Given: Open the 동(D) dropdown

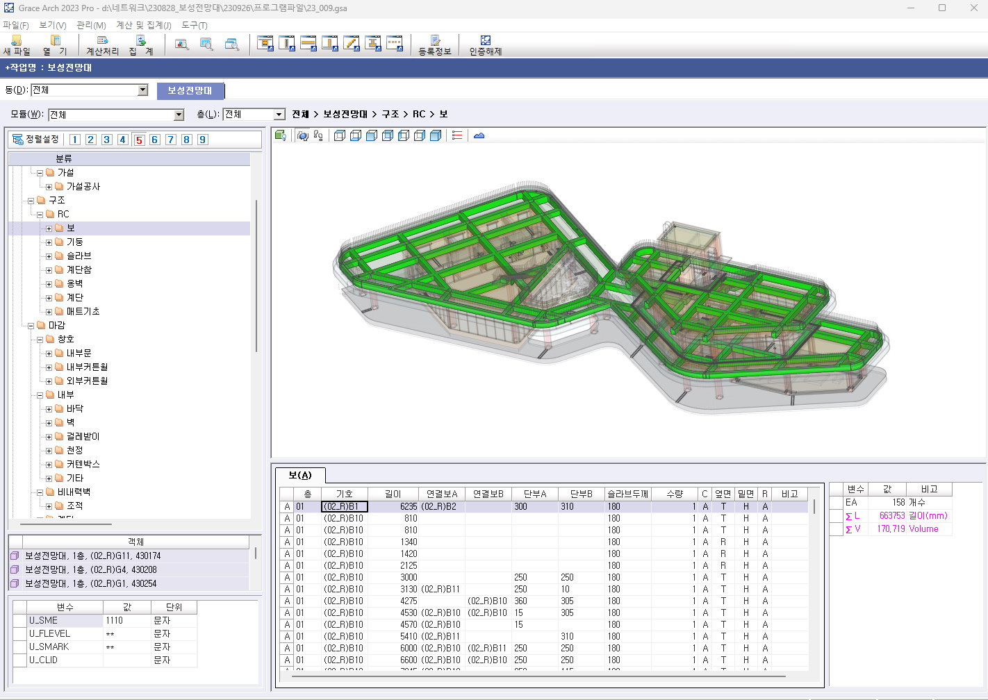Looking at the screenshot, I should [143, 90].
